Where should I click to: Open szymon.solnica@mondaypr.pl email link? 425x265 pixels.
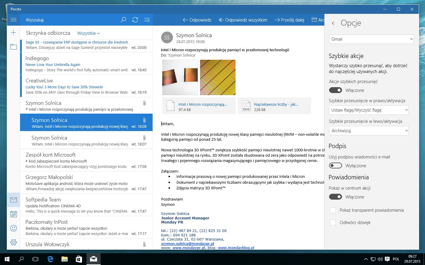[188, 244]
